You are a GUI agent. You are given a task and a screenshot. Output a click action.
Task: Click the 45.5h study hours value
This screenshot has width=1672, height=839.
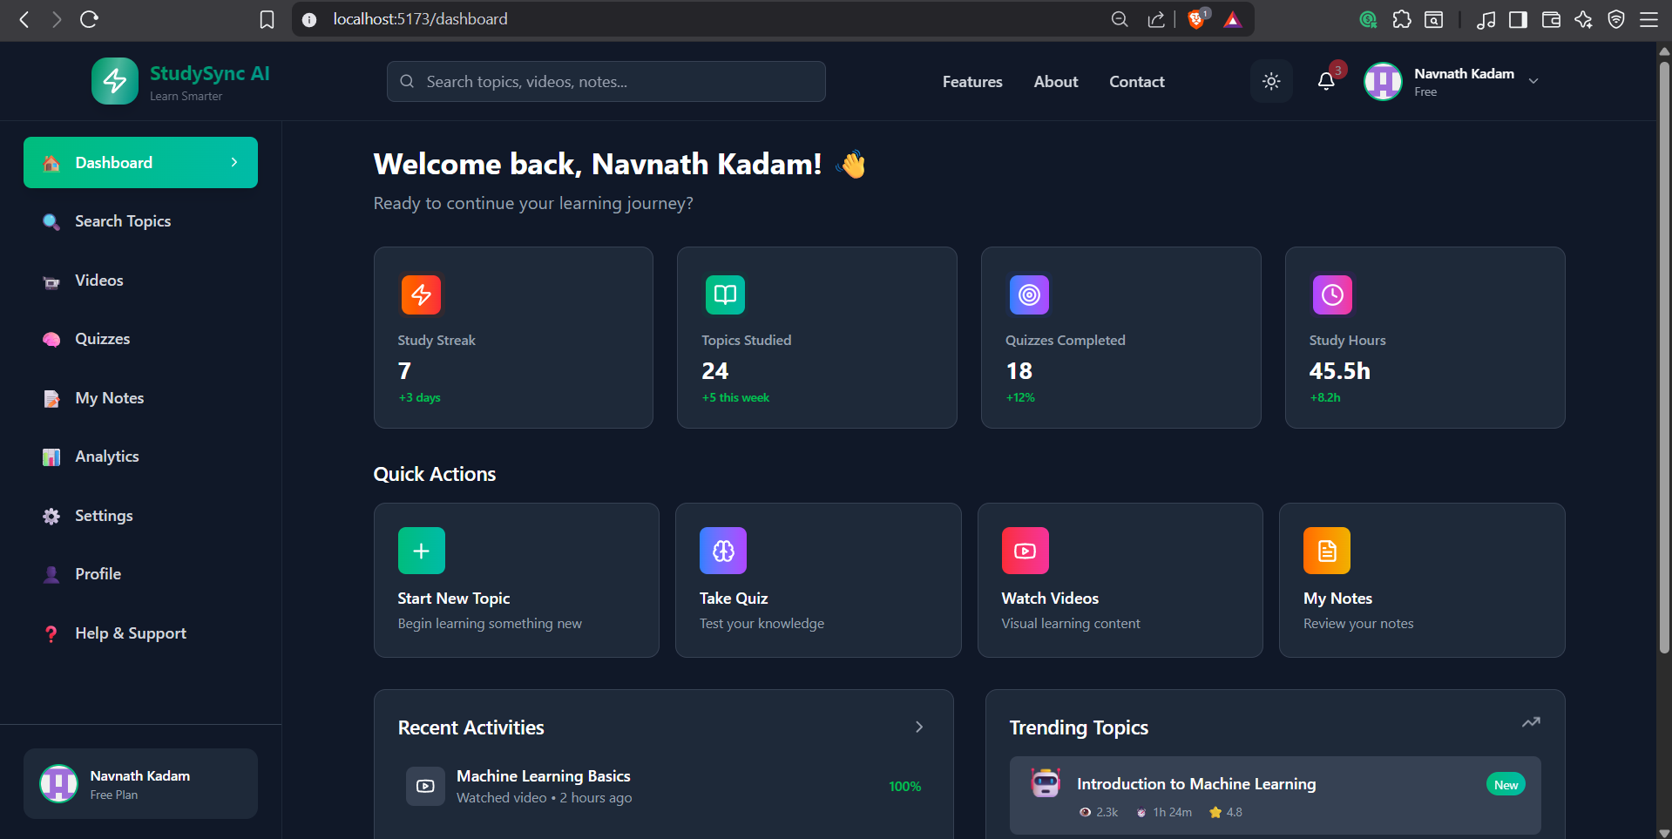[1339, 371]
